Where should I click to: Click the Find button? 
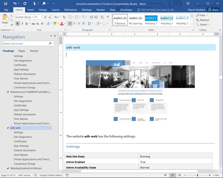pos(201,15)
